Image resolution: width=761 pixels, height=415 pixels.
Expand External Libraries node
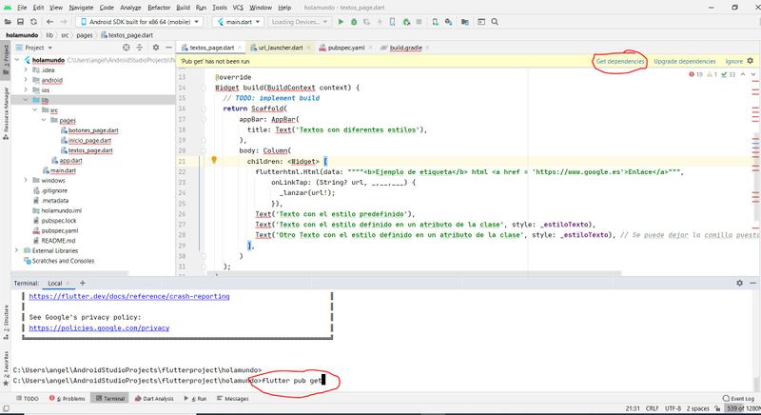(x=17, y=250)
